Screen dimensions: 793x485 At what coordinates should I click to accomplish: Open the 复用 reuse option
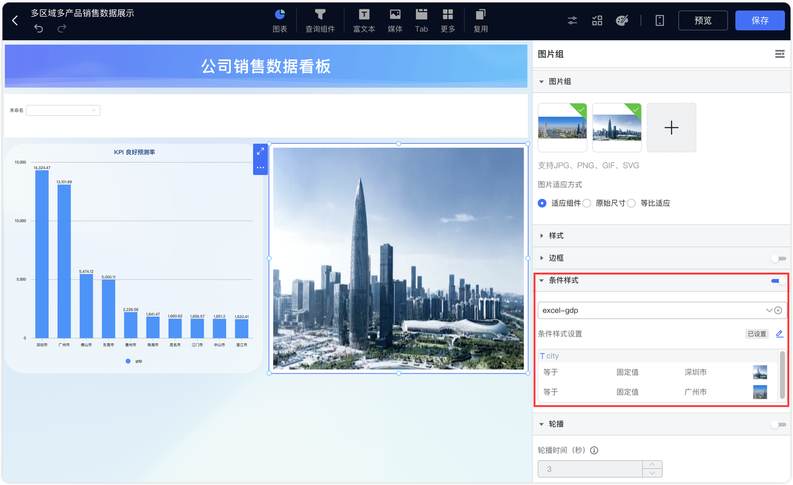coord(481,20)
